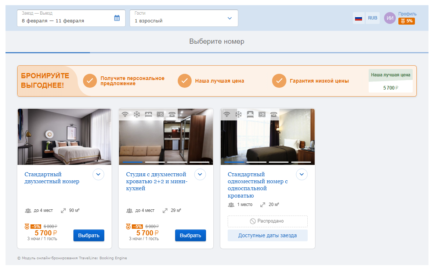Choose the Стандартный двухместный номер with Выбрать
Viewport: 434px width, 271px height.
coord(89,235)
